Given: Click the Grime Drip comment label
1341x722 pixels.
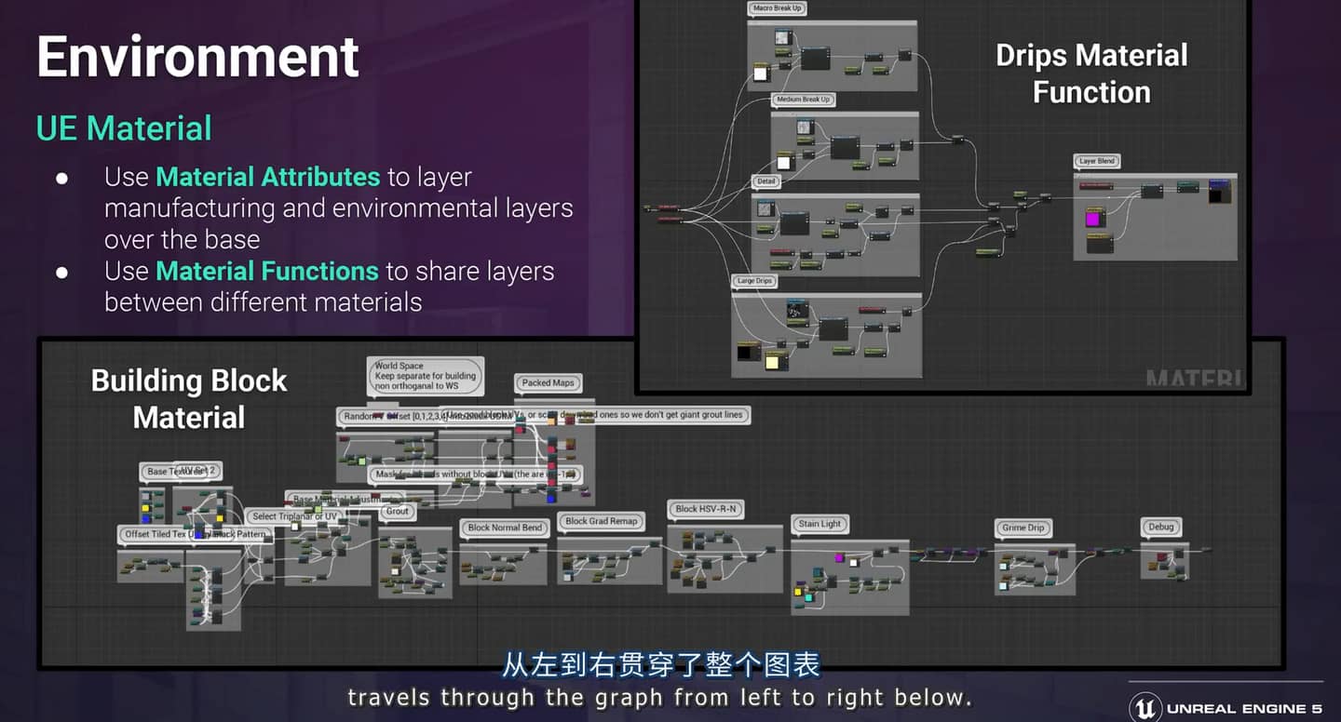Looking at the screenshot, I should (1023, 528).
